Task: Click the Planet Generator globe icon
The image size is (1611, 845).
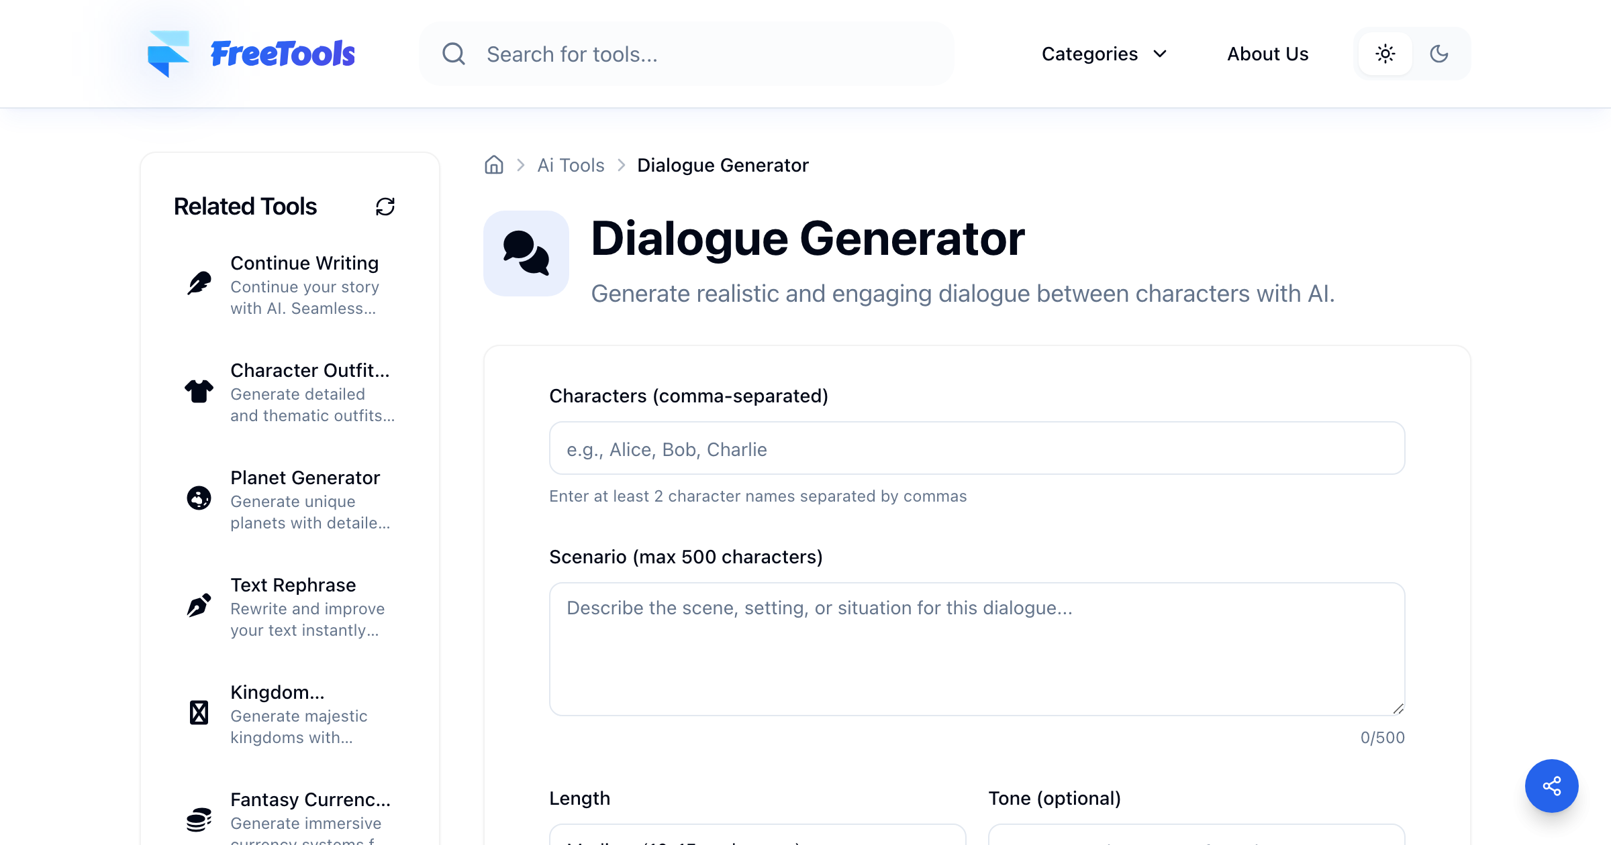Action: (199, 498)
